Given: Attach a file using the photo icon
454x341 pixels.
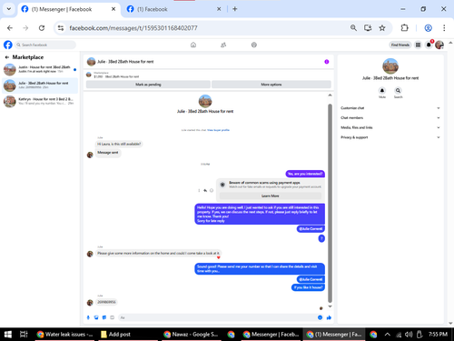Looking at the screenshot, I should coord(96,317).
